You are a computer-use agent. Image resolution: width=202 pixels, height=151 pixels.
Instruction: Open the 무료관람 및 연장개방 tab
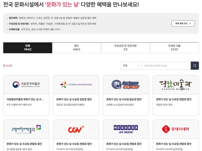coord(125,48)
